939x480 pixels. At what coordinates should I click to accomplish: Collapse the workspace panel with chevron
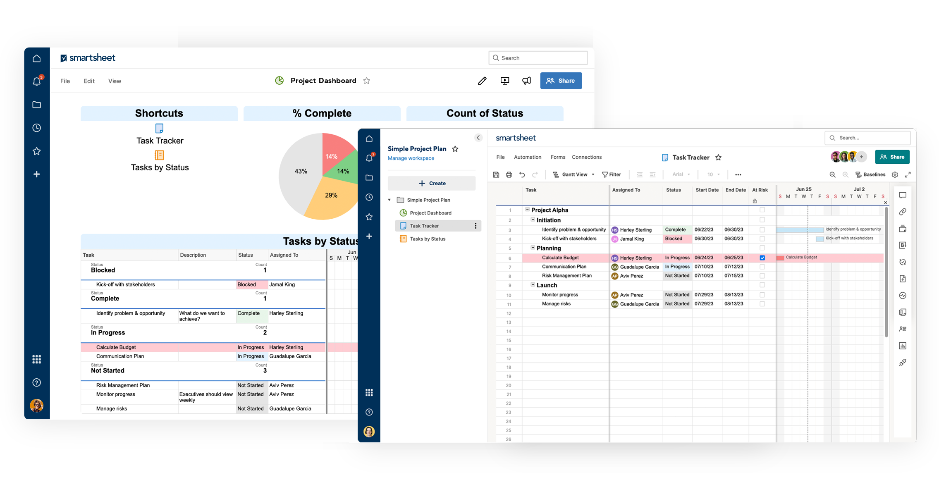pos(478,138)
